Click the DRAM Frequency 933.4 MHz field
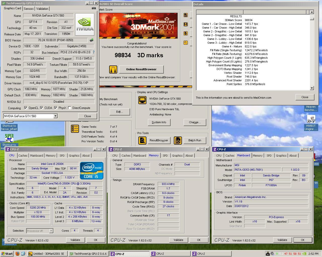This screenshot has height=257, width=322. 168,184
